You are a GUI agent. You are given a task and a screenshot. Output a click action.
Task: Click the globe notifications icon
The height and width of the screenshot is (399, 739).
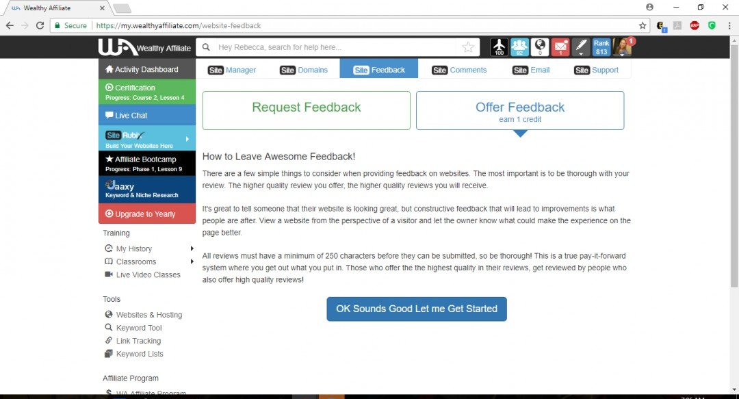[540, 47]
